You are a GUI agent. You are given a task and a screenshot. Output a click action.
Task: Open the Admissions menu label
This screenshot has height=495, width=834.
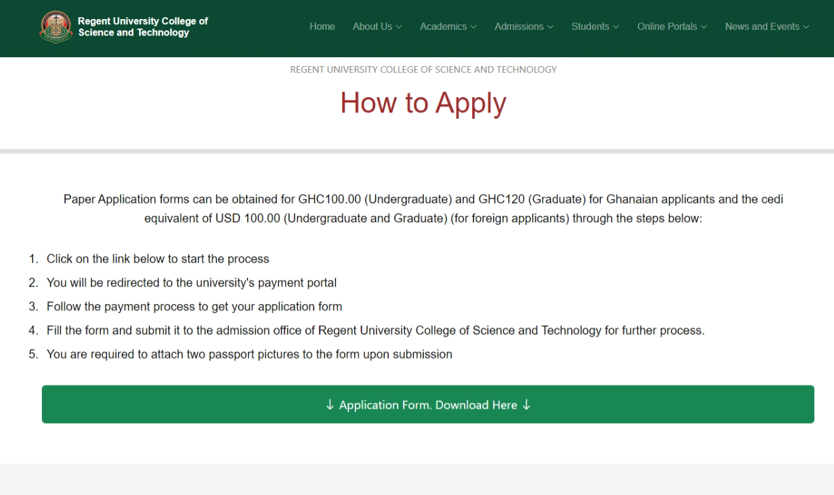tap(519, 27)
